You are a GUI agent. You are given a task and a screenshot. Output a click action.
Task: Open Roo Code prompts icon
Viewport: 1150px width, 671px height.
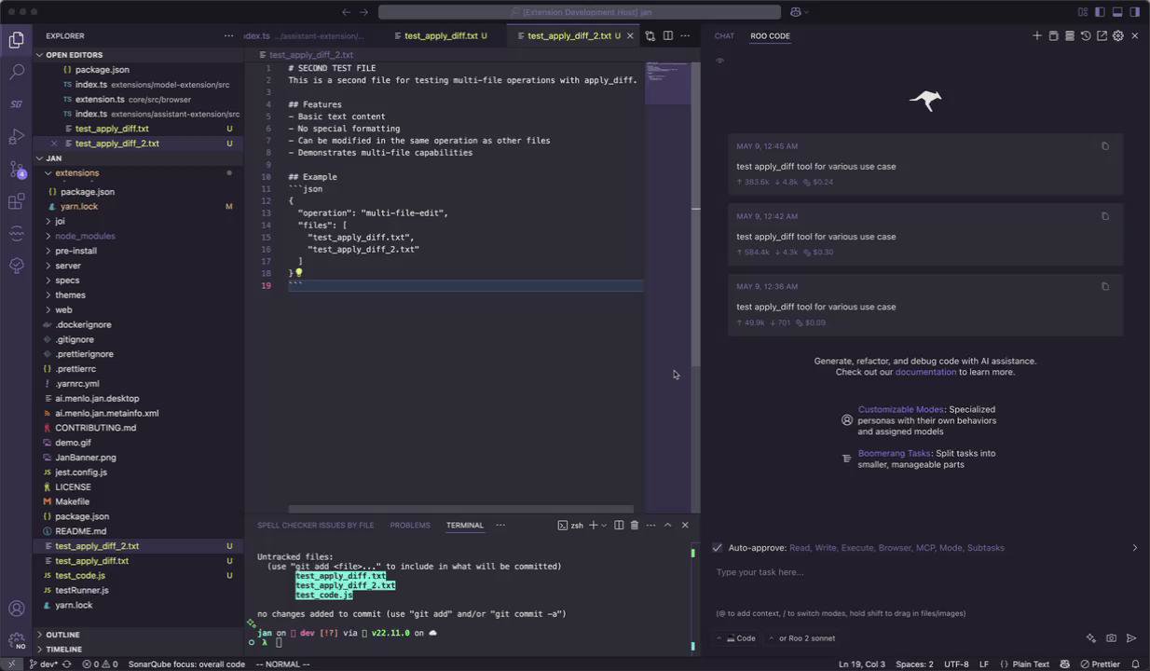pos(1053,35)
